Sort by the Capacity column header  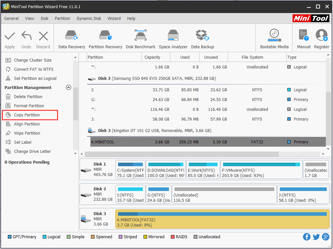pyautogui.click(x=156, y=57)
